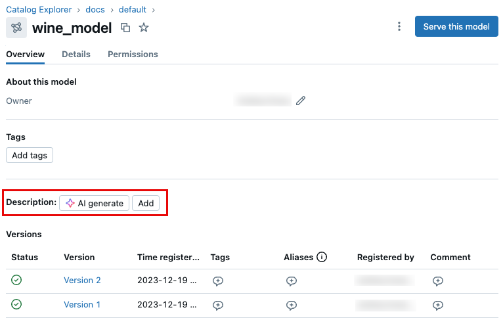Screen dimensions: 503x318
Task: Open the kebab more-options menu
Action: 399,26
